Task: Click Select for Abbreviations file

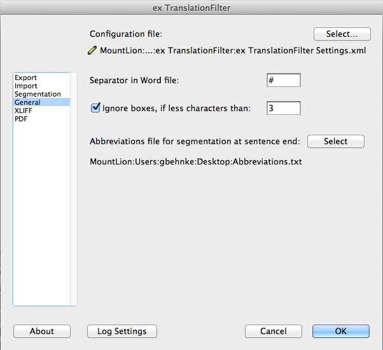Action: click(x=336, y=141)
